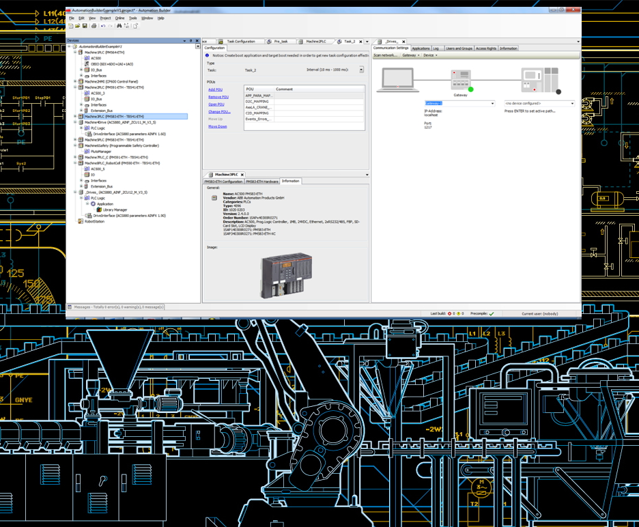639x527 pixels.
Task: Select the D2C_MAPPING row in POU table
Action: point(304,102)
